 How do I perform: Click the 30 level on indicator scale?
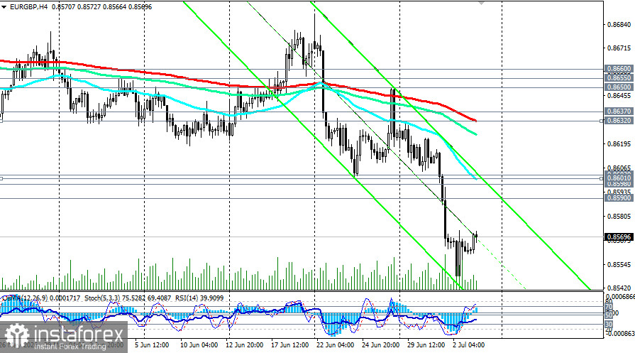[x=609, y=324]
